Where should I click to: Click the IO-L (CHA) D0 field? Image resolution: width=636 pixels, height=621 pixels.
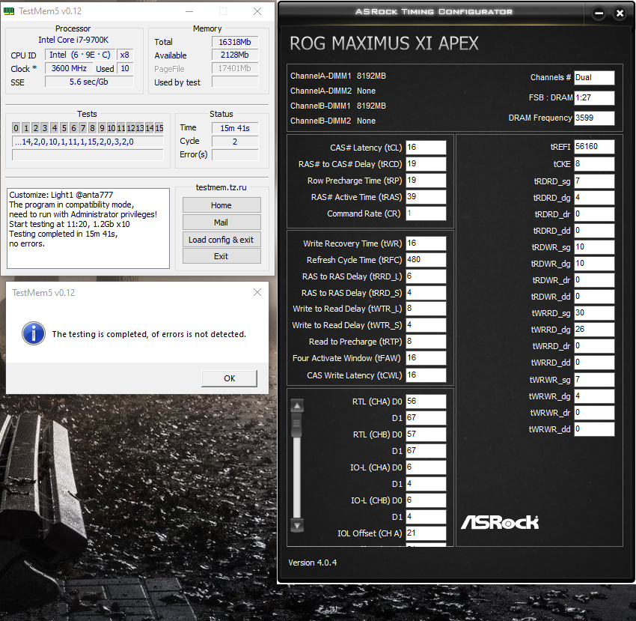tap(426, 467)
